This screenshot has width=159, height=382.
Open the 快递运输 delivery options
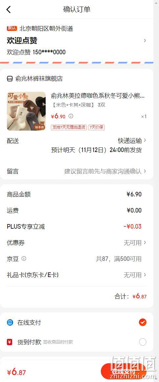pos(132,140)
